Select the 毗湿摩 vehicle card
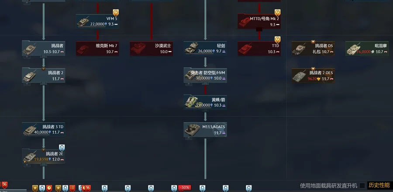Image resolution: width=393 pixels, height=192 pixels. tap(367, 49)
